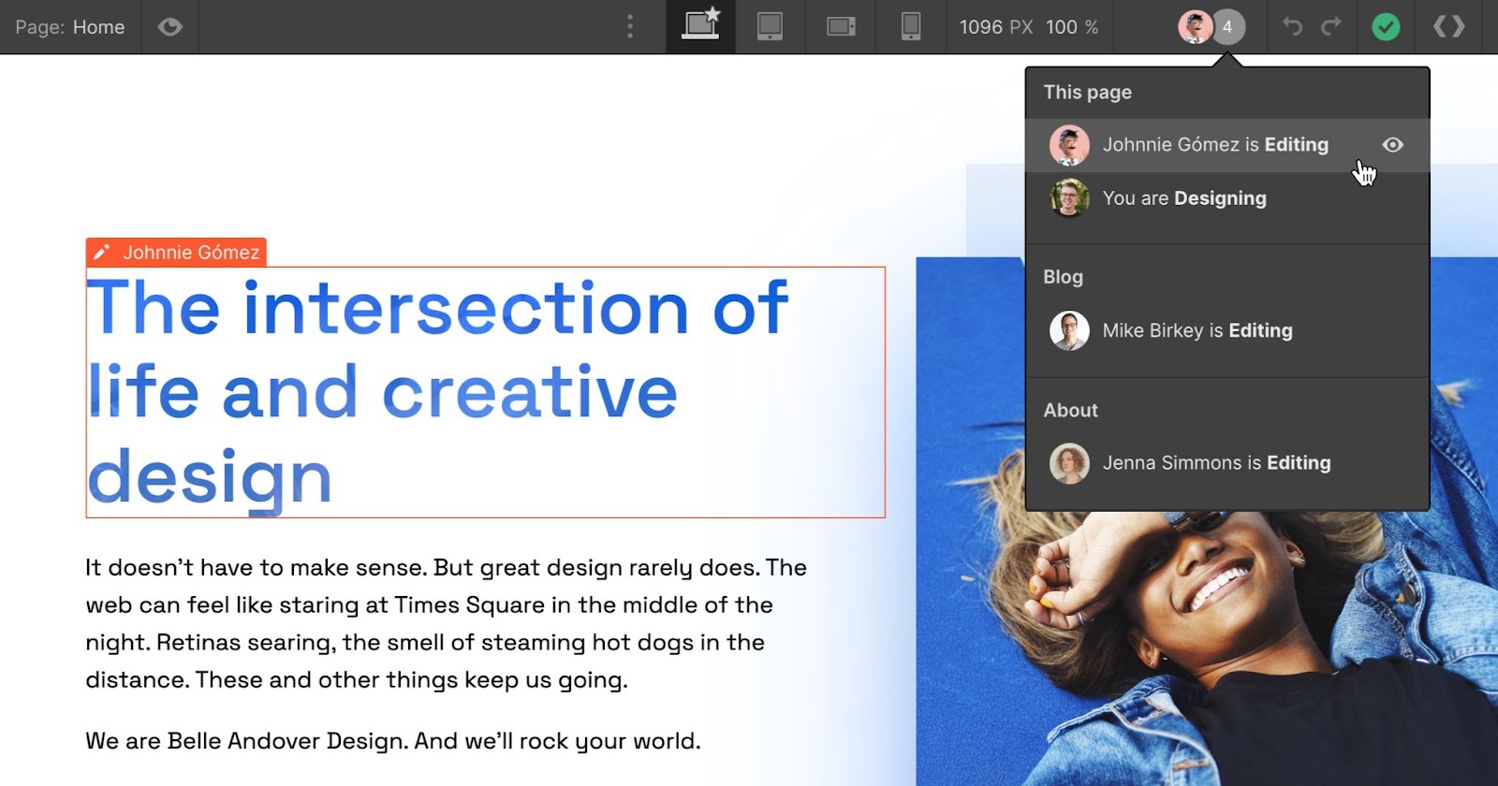This screenshot has width=1498, height=786.
Task: Switch to mobile portrait breakpoint
Action: click(910, 26)
